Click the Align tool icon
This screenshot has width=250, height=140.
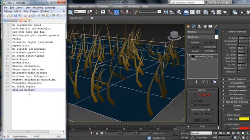172,12
